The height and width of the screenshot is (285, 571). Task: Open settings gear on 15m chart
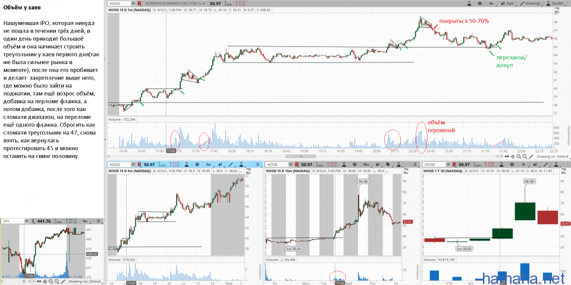click(354, 164)
